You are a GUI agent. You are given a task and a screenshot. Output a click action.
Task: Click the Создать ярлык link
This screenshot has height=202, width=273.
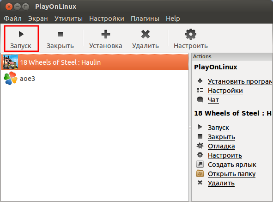coord(232,165)
